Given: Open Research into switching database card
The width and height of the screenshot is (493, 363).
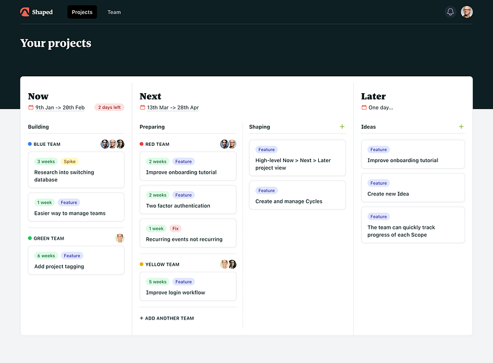Looking at the screenshot, I should pyautogui.click(x=76, y=170).
